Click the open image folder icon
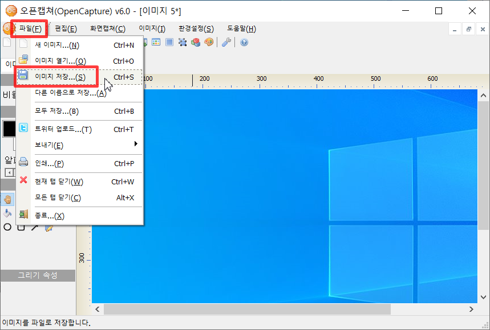 tap(23, 59)
